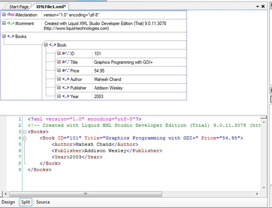Click the down scroll arrow in source pane
Viewport: 272px width, 208px height.
point(264,188)
